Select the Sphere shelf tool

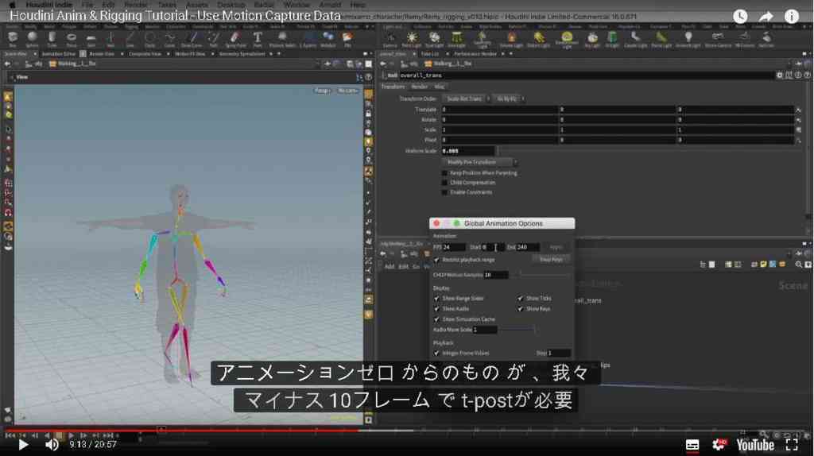click(32, 39)
